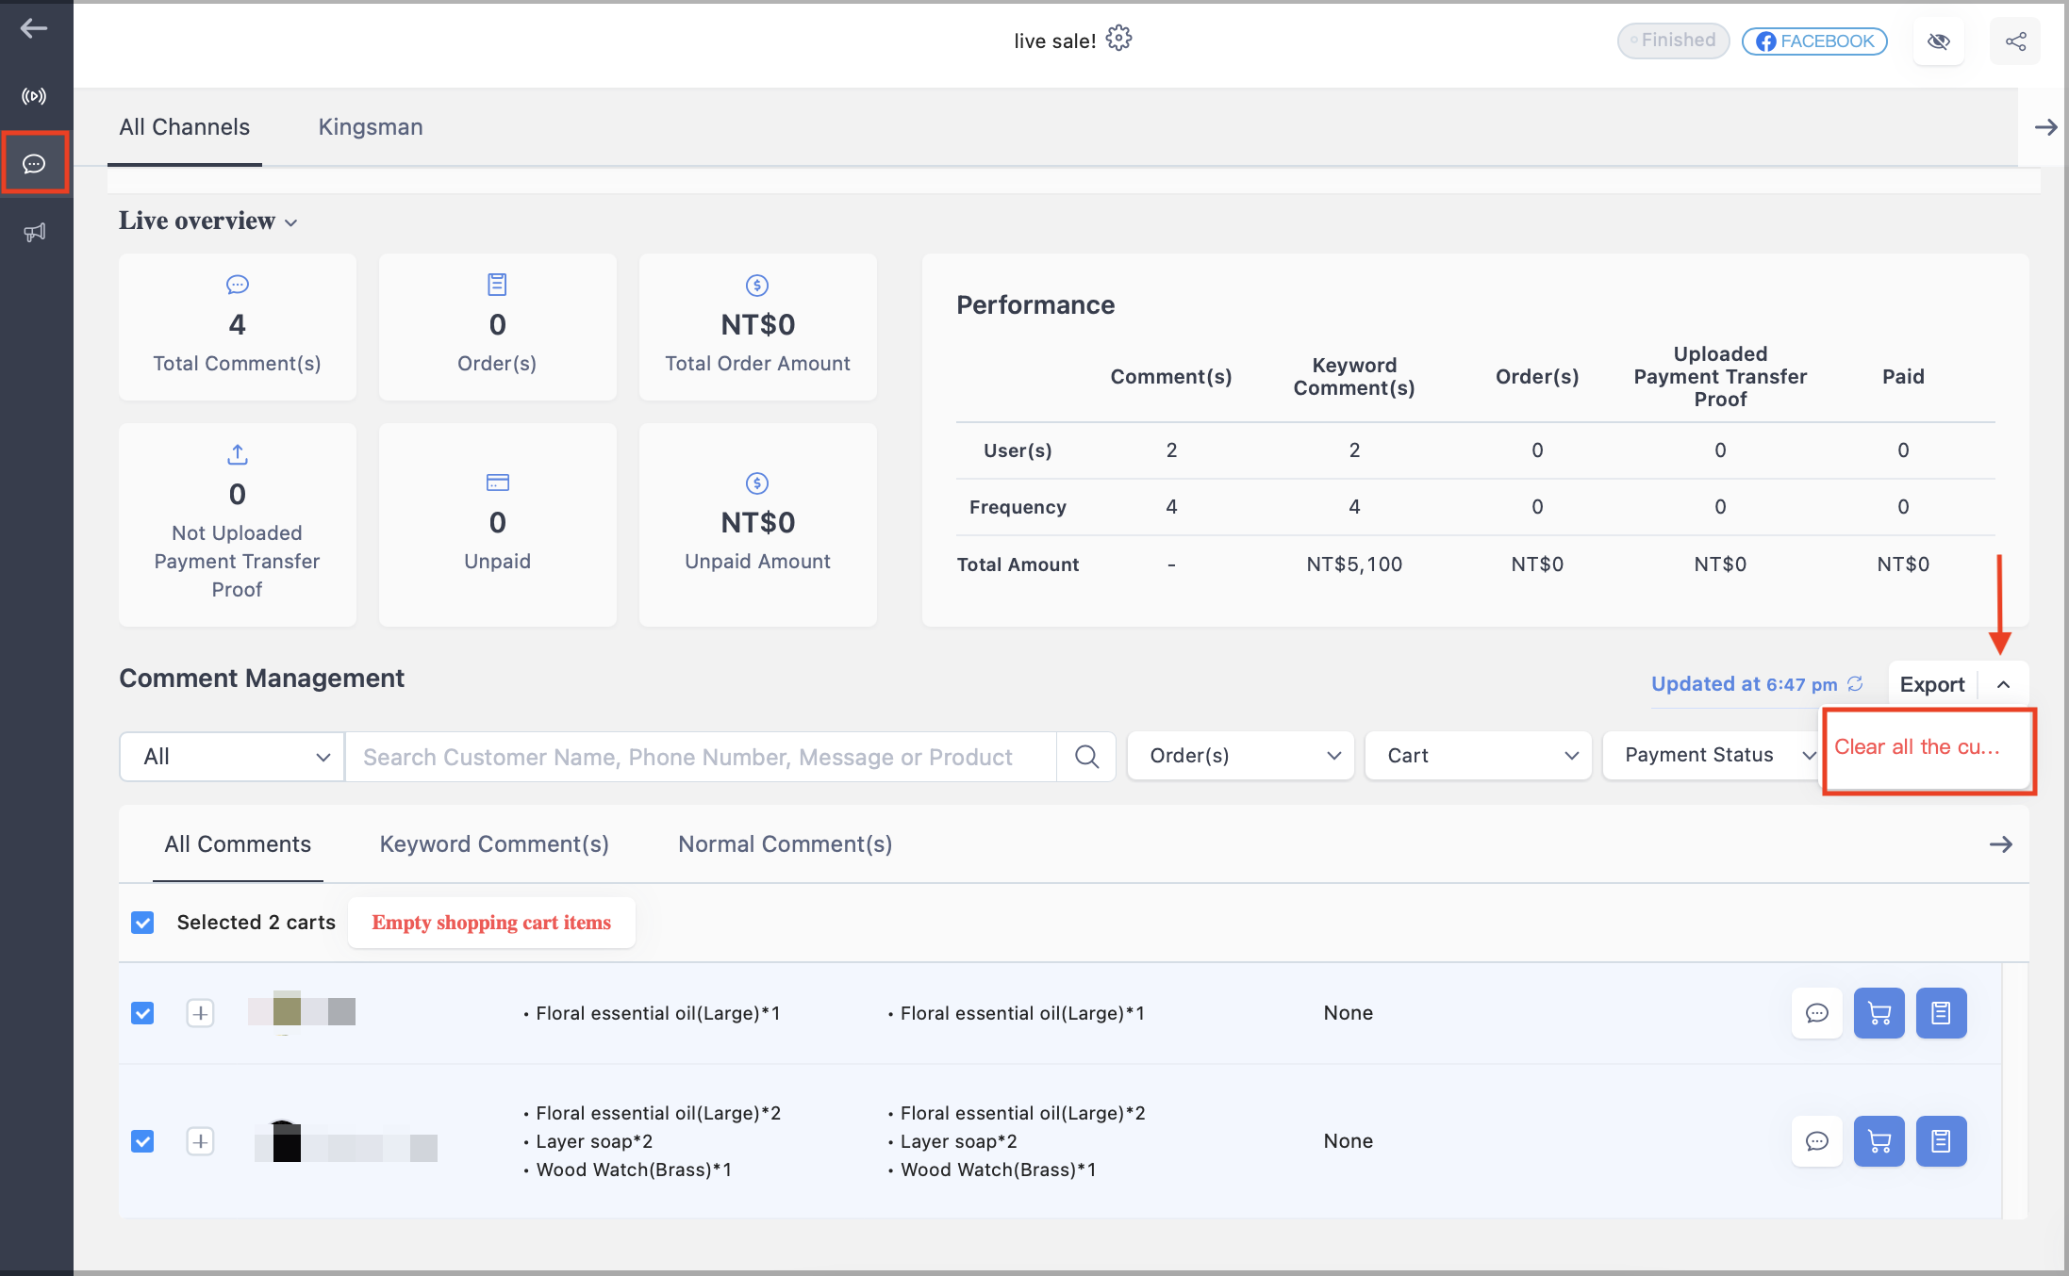Click Empty shopping cart items button
Screen dimensions: 2069x1276
491,923
